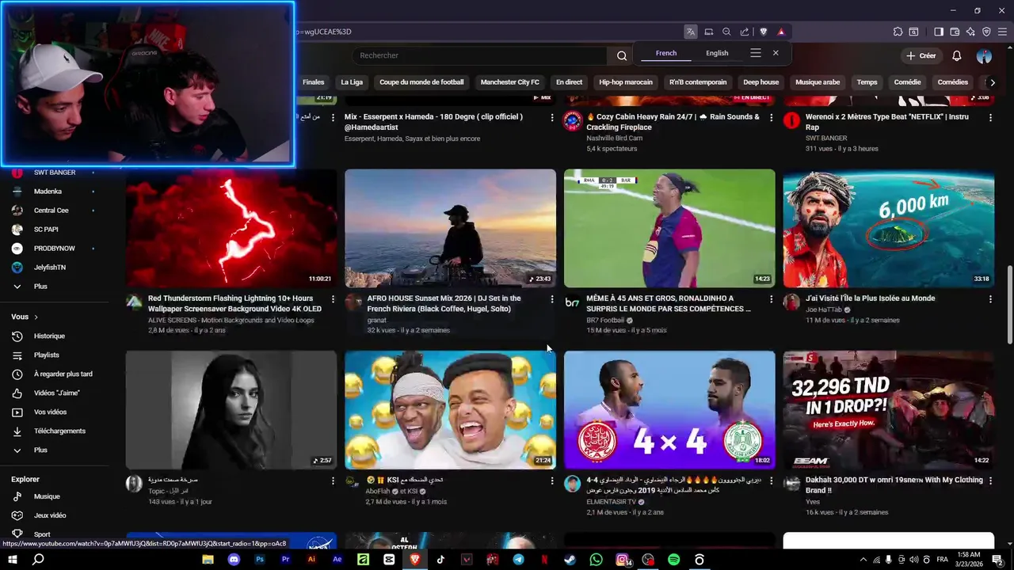This screenshot has height=570, width=1014.
Task: Open À regarder plus tard
Action: (x=62, y=374)
